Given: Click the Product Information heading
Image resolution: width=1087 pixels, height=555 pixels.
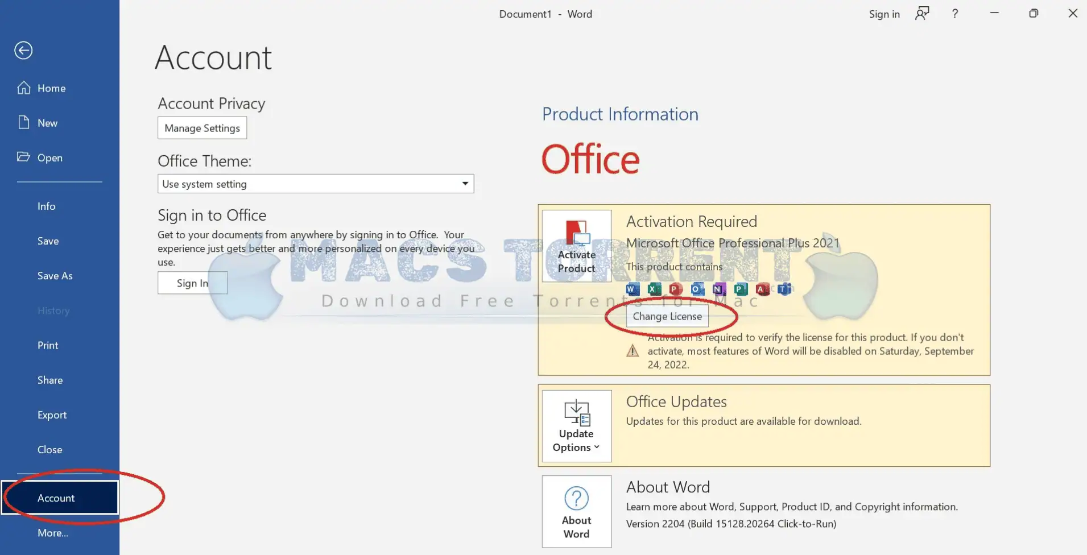Looking at the screenshot, I should pos(620,114).
